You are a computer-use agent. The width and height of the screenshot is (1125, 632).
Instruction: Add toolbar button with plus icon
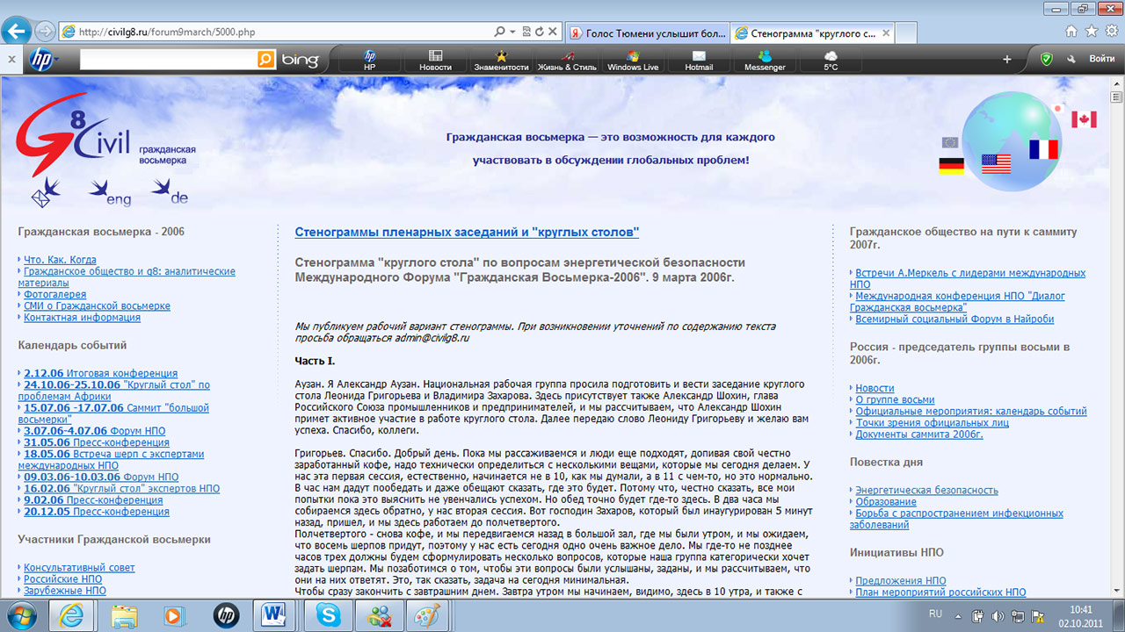(x=1007, y=59)
